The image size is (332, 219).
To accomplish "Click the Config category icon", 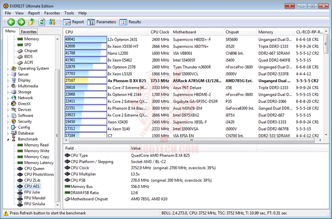I will pos(14,127).
